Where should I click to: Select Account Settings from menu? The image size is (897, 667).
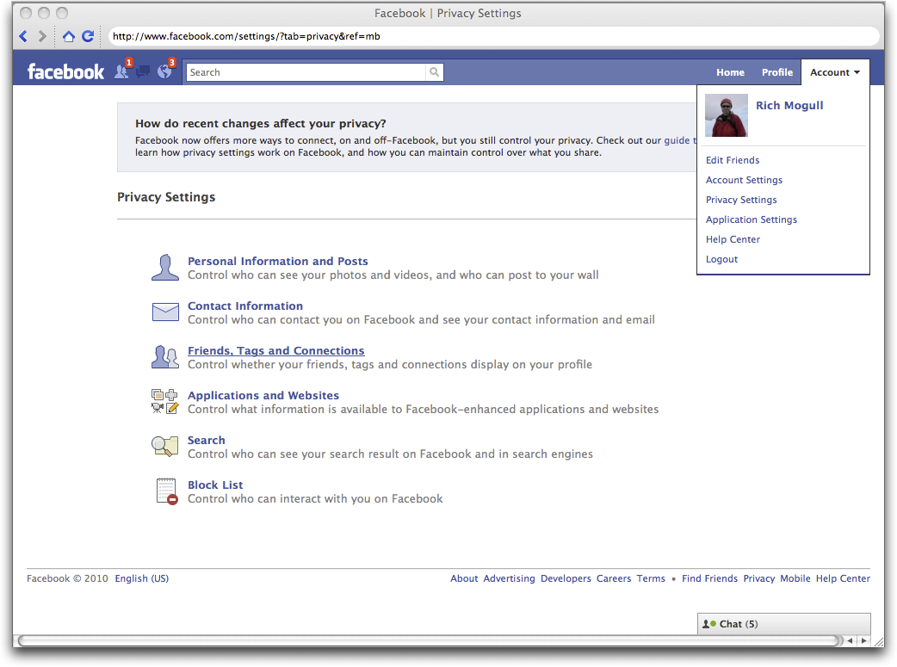(x=745, y=180)
